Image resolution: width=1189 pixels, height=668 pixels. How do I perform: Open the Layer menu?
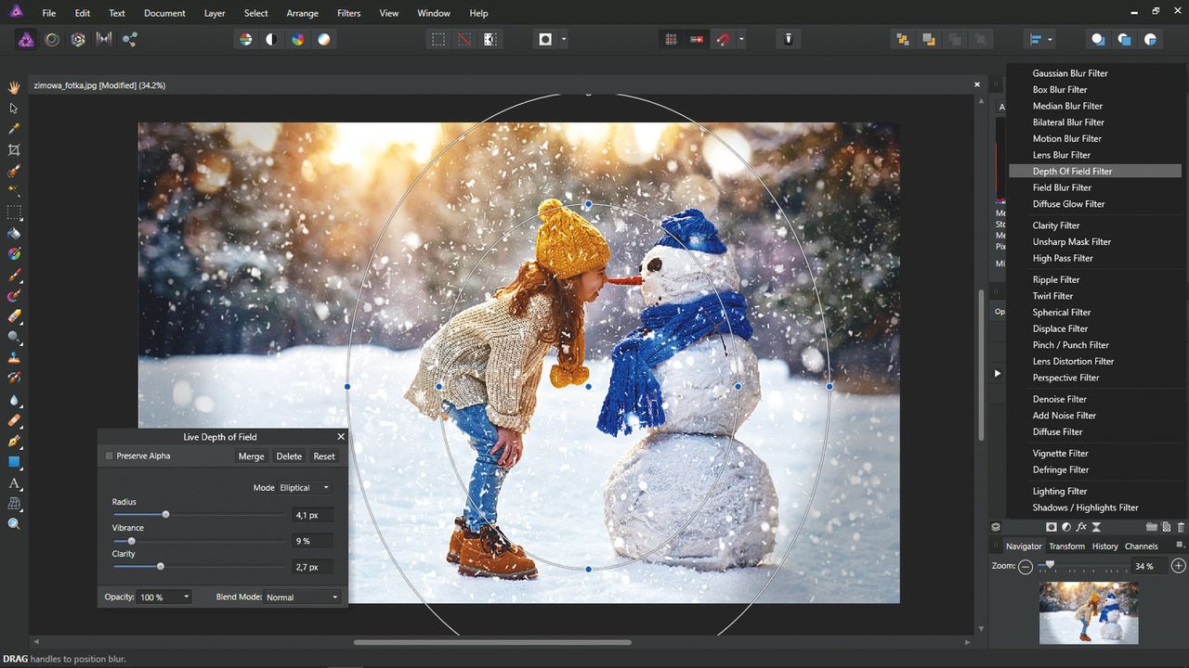(215, 13)
